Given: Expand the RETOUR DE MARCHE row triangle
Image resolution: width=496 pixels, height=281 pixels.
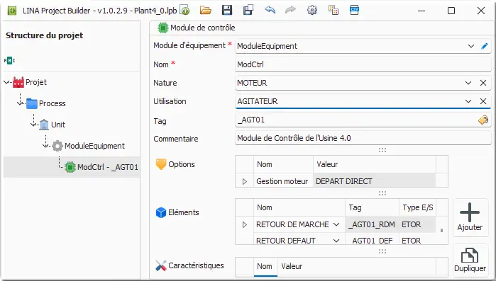Looking at the screenshot, I should coord(245,224).
